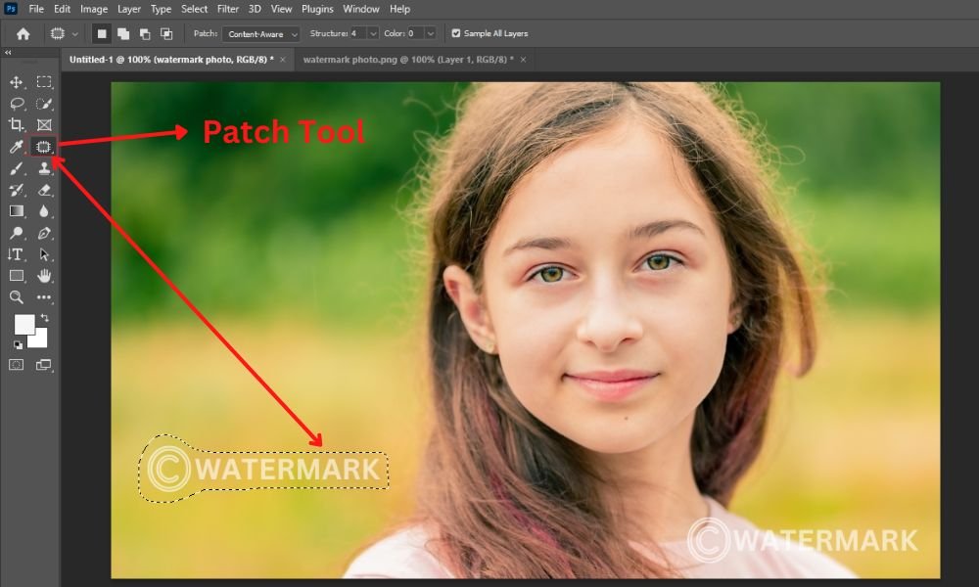Select the Brush tool
This screenshot has height=587, width=979.
coord(17,168)
